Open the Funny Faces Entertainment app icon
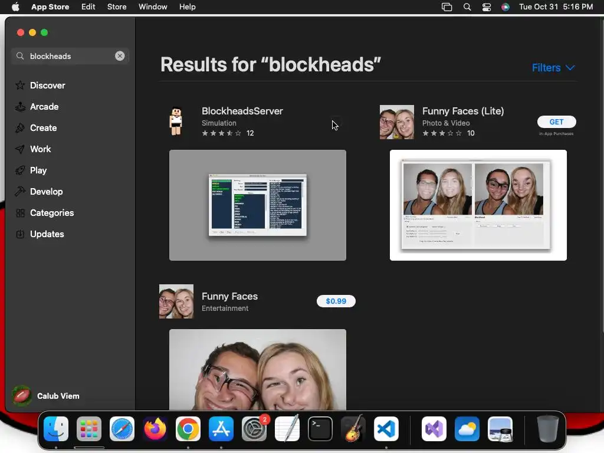This screenshot has height=453, width=604. [176, 301]
